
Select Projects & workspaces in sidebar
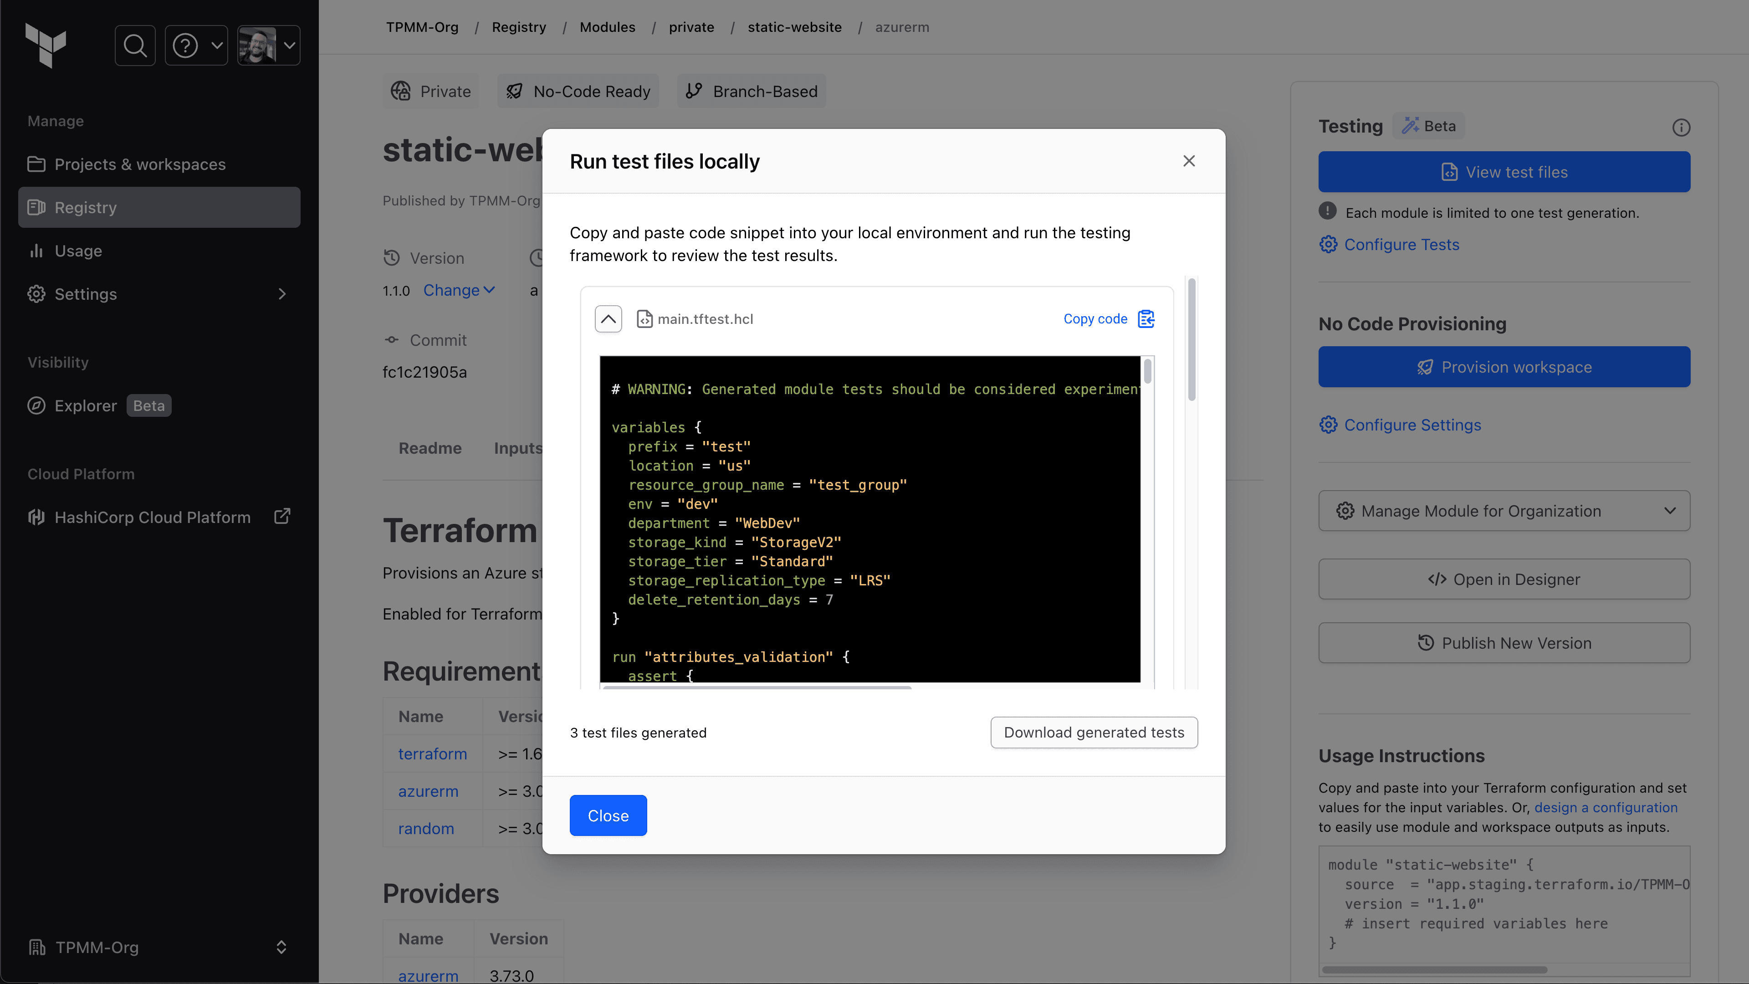point(139,164)
